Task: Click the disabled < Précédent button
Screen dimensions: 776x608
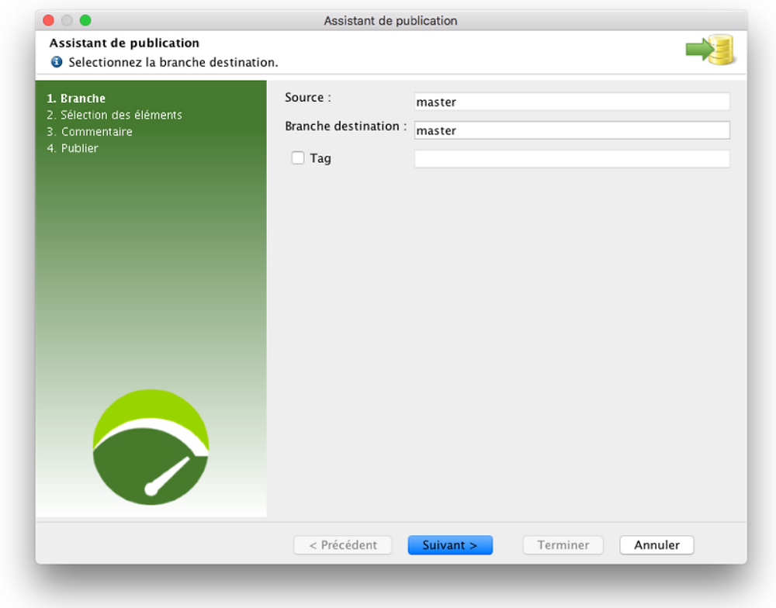Action: pos(342,544)
